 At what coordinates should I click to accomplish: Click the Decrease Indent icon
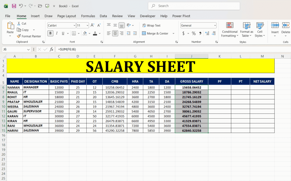(x=128, y=33)
